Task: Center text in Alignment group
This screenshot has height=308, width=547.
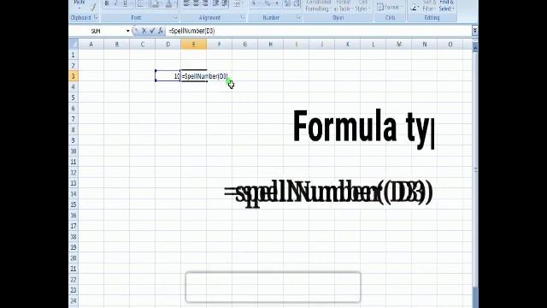Action: 196,3
